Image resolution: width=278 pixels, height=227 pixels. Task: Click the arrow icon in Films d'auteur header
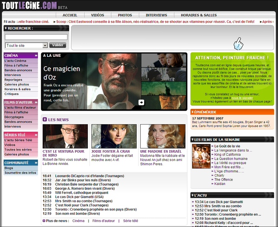tap(35, 102)
